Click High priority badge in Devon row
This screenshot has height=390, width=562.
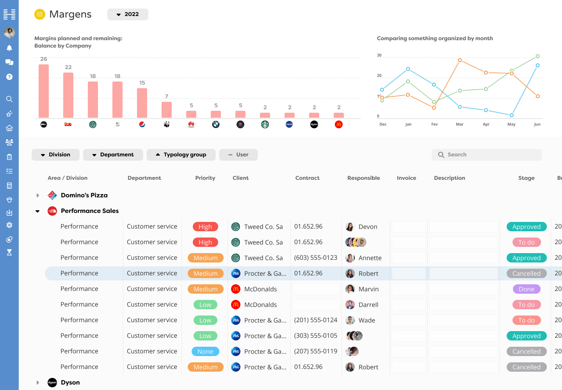click(x=205, y=227)
